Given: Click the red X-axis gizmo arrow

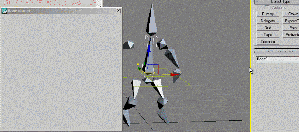Looking at the screenshot, I should click(174, 75).
